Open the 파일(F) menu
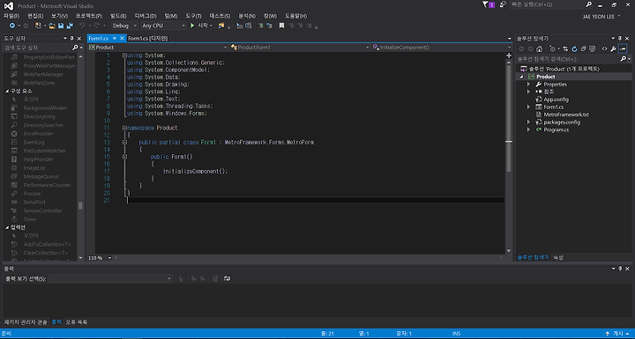 (x=11, y=16)
